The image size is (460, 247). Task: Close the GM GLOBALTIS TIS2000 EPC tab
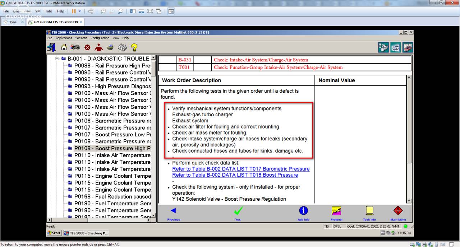pos(81,22)
